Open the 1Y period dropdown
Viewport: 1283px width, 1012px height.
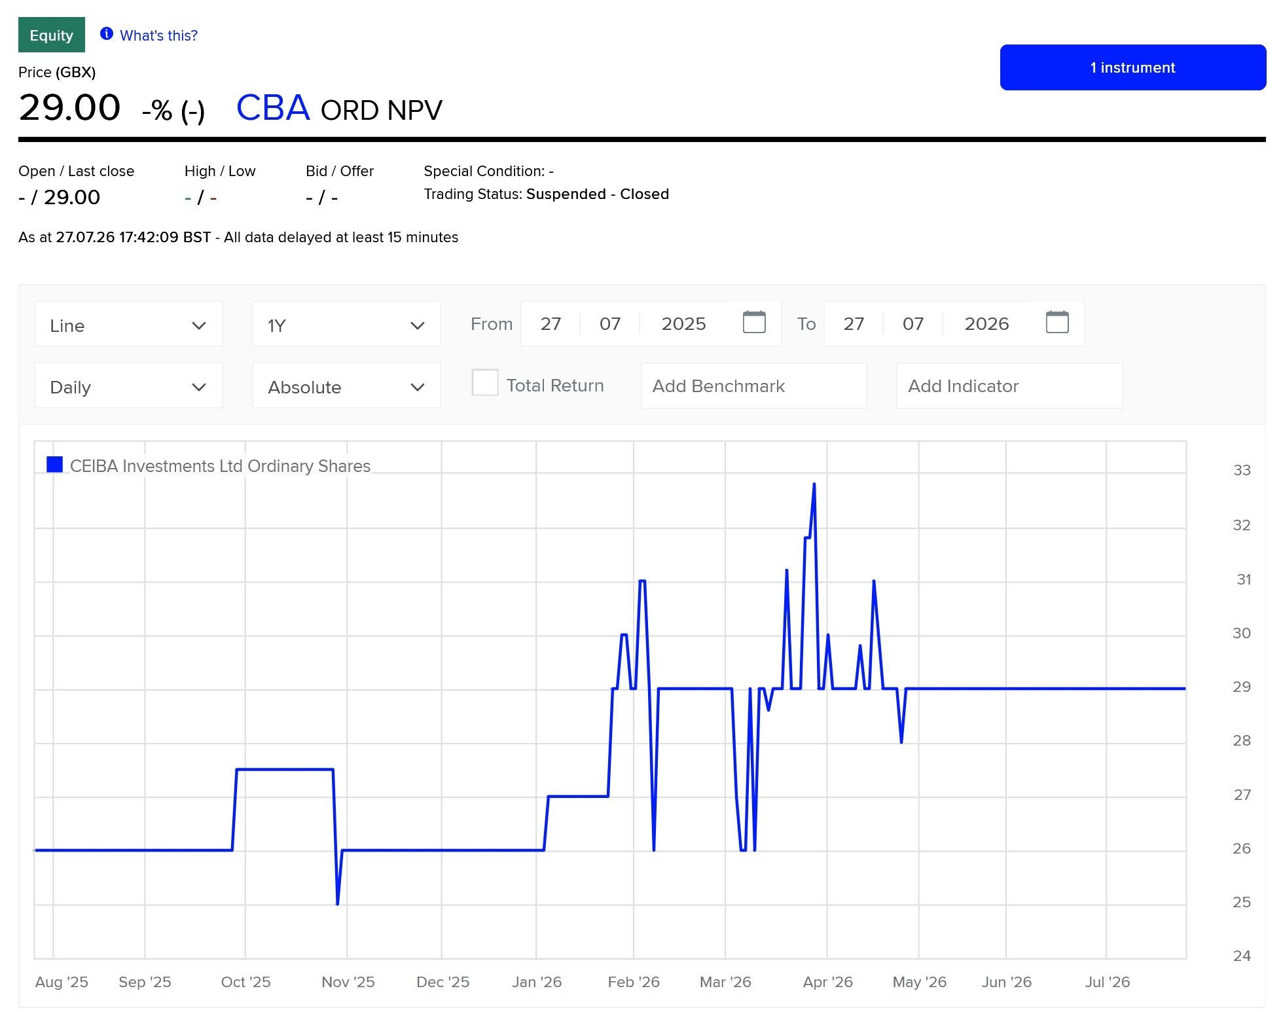click(x=346, y=324)
